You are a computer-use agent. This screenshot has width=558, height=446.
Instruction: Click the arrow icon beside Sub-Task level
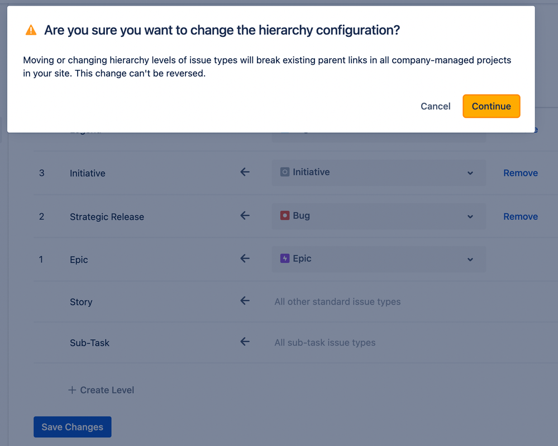click(245, 342)
